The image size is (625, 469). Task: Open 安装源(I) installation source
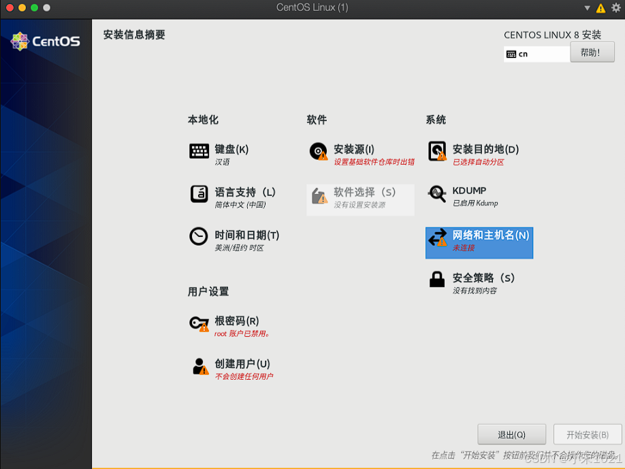coord(362,155)
